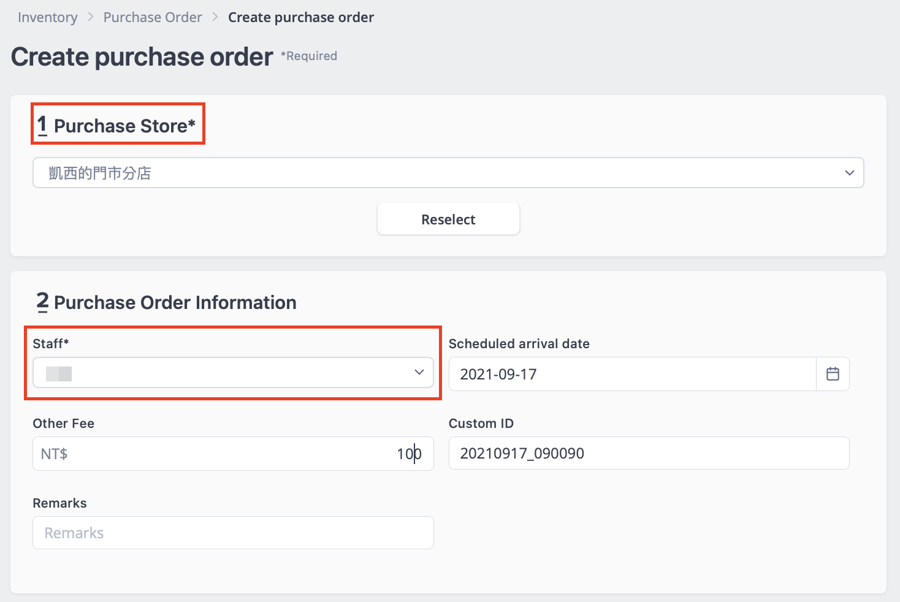The height and width of the screenshot is (602, 900).
Task: Open the calendar date picker icon
Action: pyautogui.click(x=832, y=374)
